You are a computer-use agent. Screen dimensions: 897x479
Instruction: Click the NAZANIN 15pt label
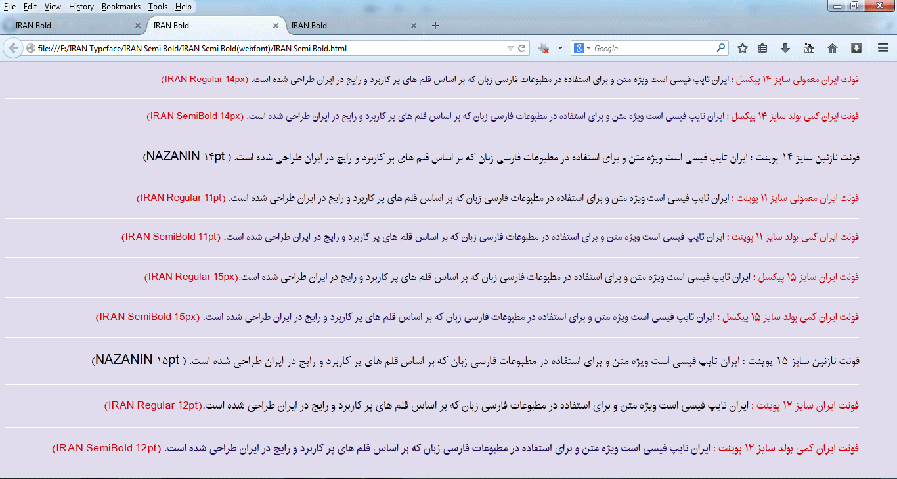[140, 360]
